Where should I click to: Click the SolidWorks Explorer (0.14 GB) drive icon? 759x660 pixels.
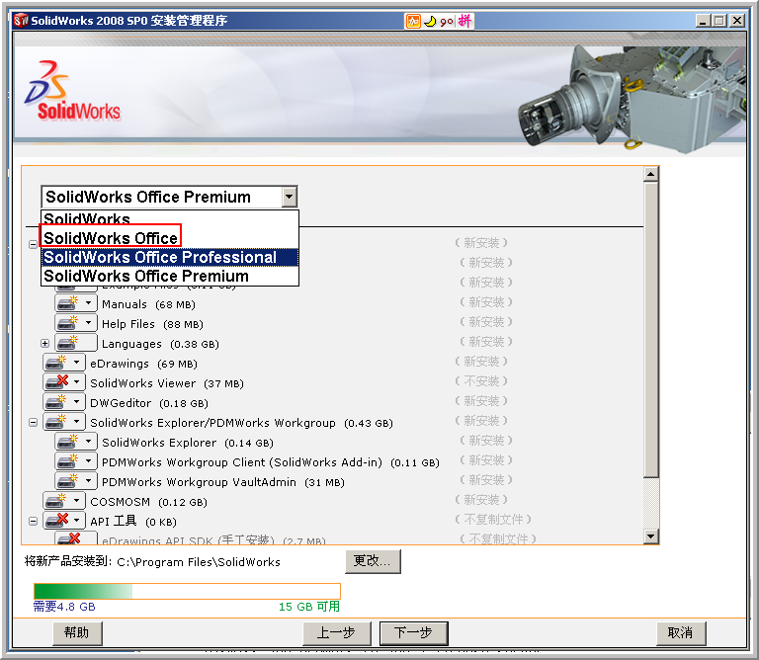tap(67, 443)
